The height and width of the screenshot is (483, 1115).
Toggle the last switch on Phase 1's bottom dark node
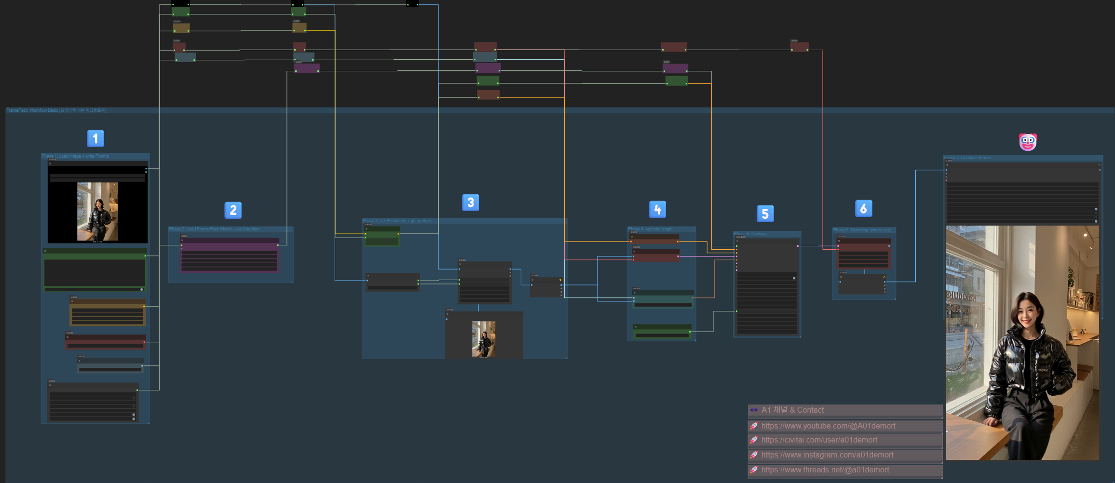pyautogui.click(x=134, y=418)
